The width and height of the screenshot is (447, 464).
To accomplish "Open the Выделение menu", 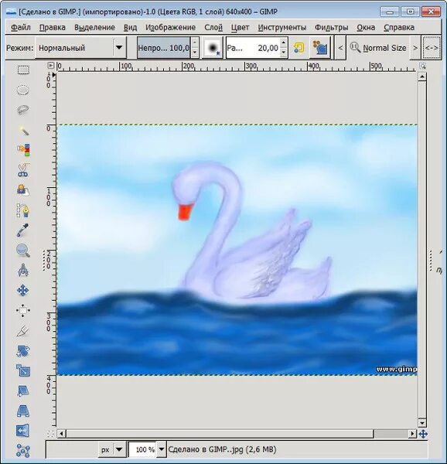I will coord(94,28).
